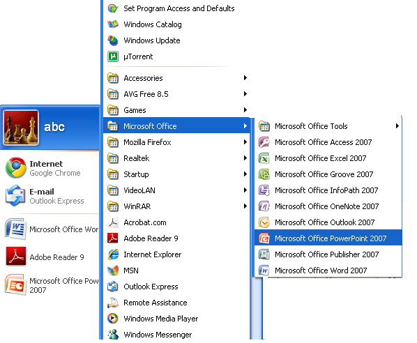Click the Windows Messenger icon
Image resolution: width=417 pixels, height=343 pixels.
coord(113,335)
